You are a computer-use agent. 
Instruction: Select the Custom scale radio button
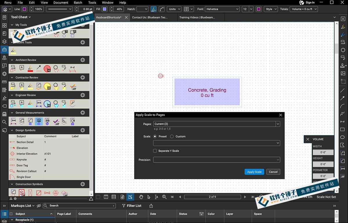click(172, 136)
